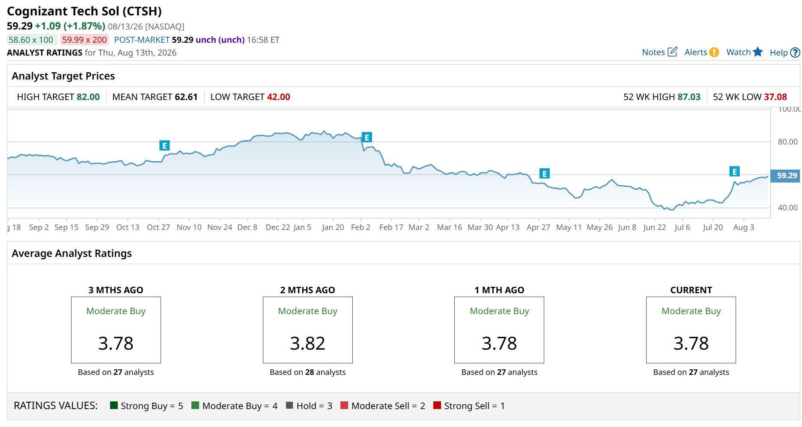Viewport: 802px width, 427px height.
Task: Click the Cognizant Tech Sol (CTSH) title
Action: click(x=84, y=11)
